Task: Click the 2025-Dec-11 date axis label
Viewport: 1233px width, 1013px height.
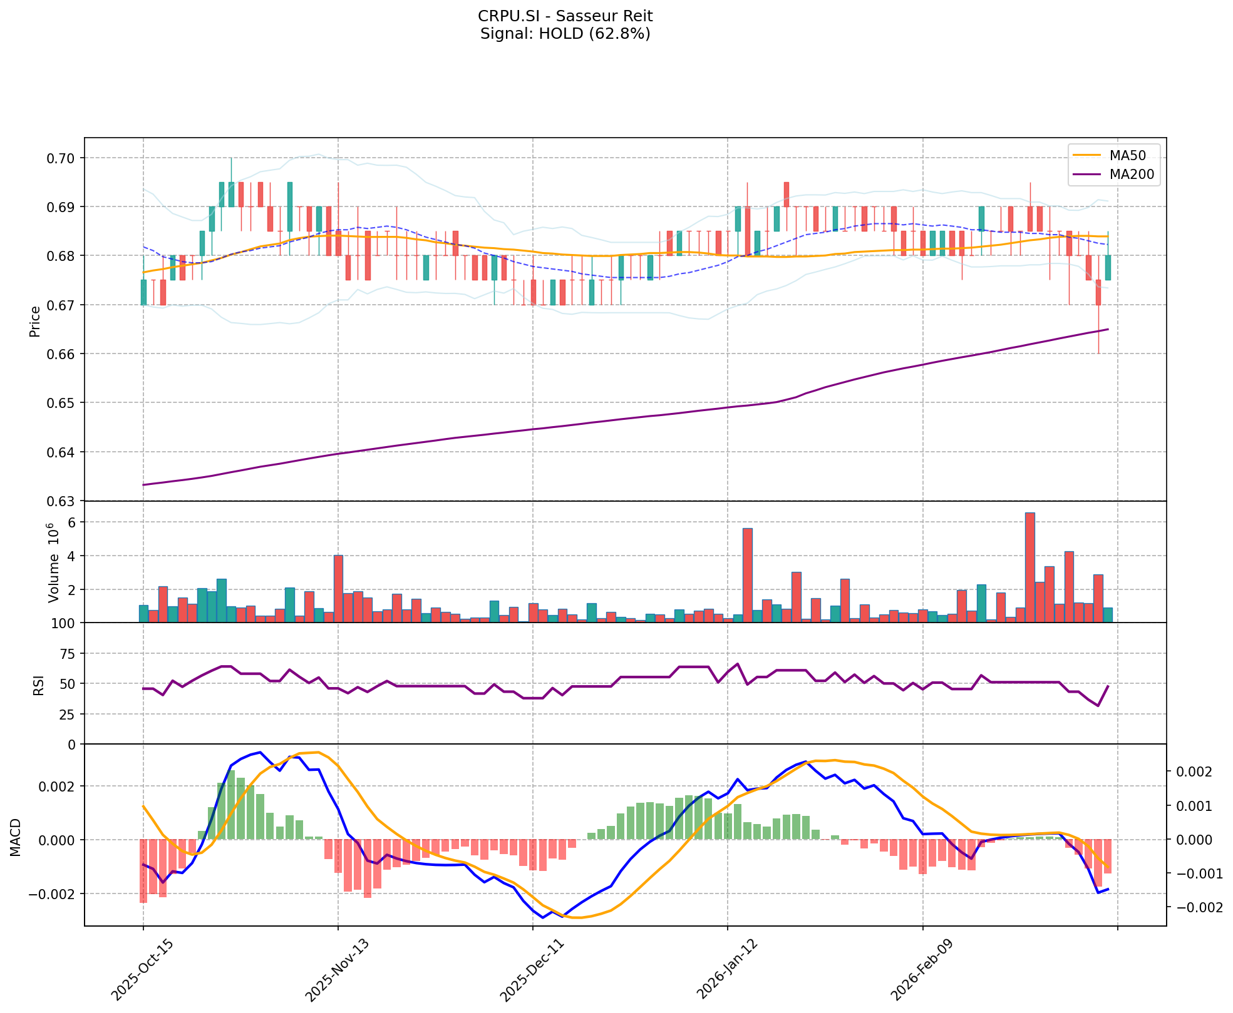Action: [532, 970]
